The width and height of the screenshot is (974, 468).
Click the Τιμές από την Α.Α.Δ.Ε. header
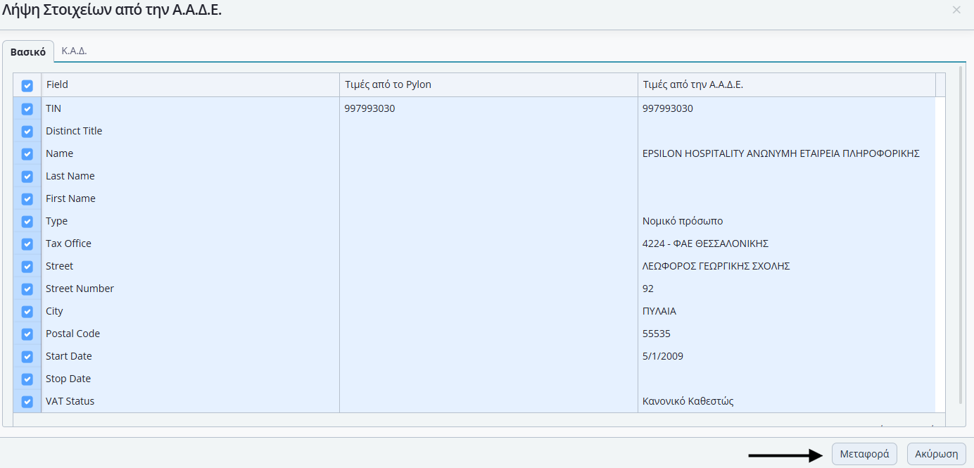[786, 85]
